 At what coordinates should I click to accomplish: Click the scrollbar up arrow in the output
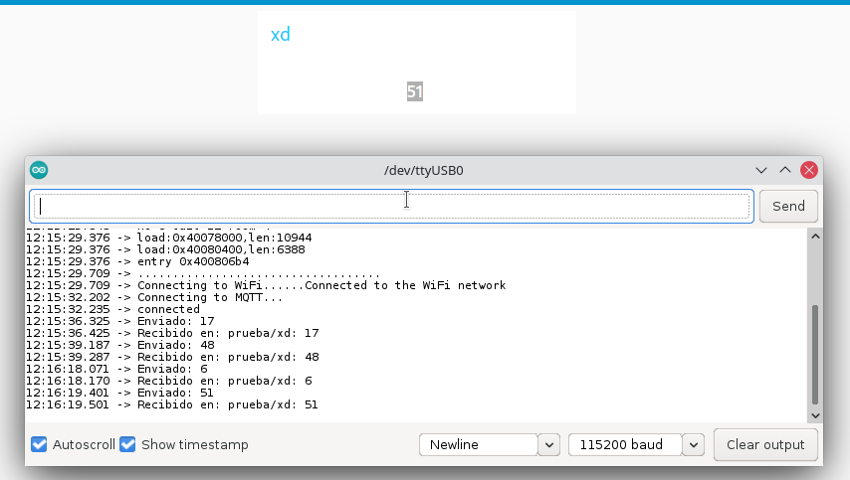pos(815,238)
